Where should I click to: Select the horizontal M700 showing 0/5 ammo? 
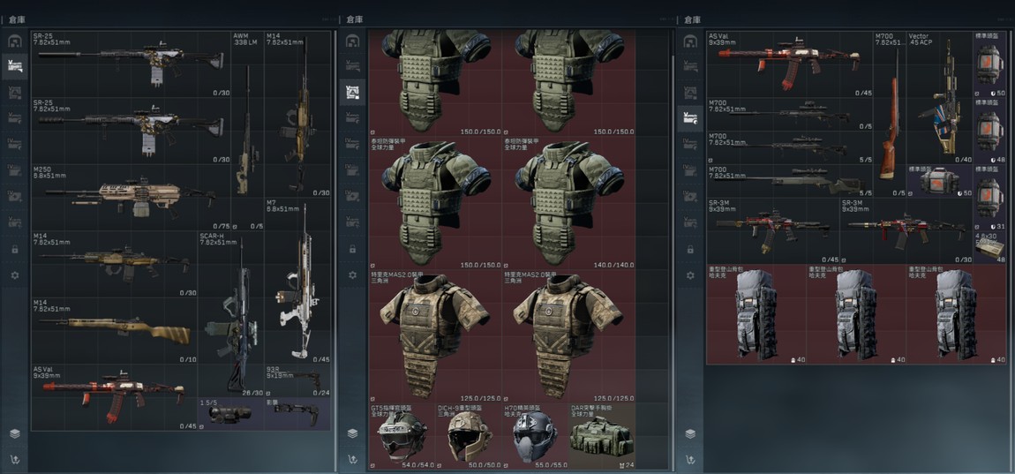tap(790, 114)
